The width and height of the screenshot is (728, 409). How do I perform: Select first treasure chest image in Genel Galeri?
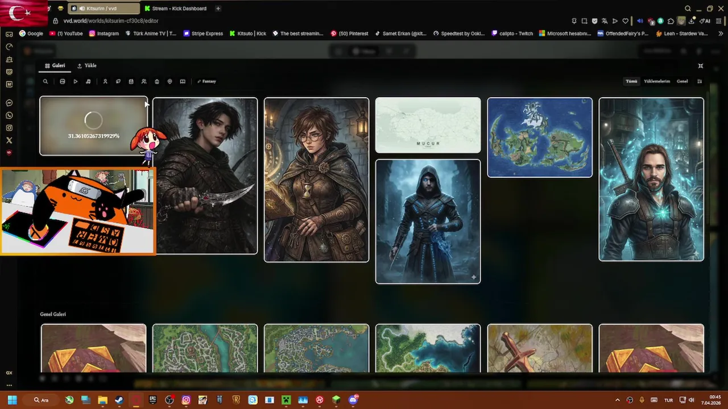point(93,348)
